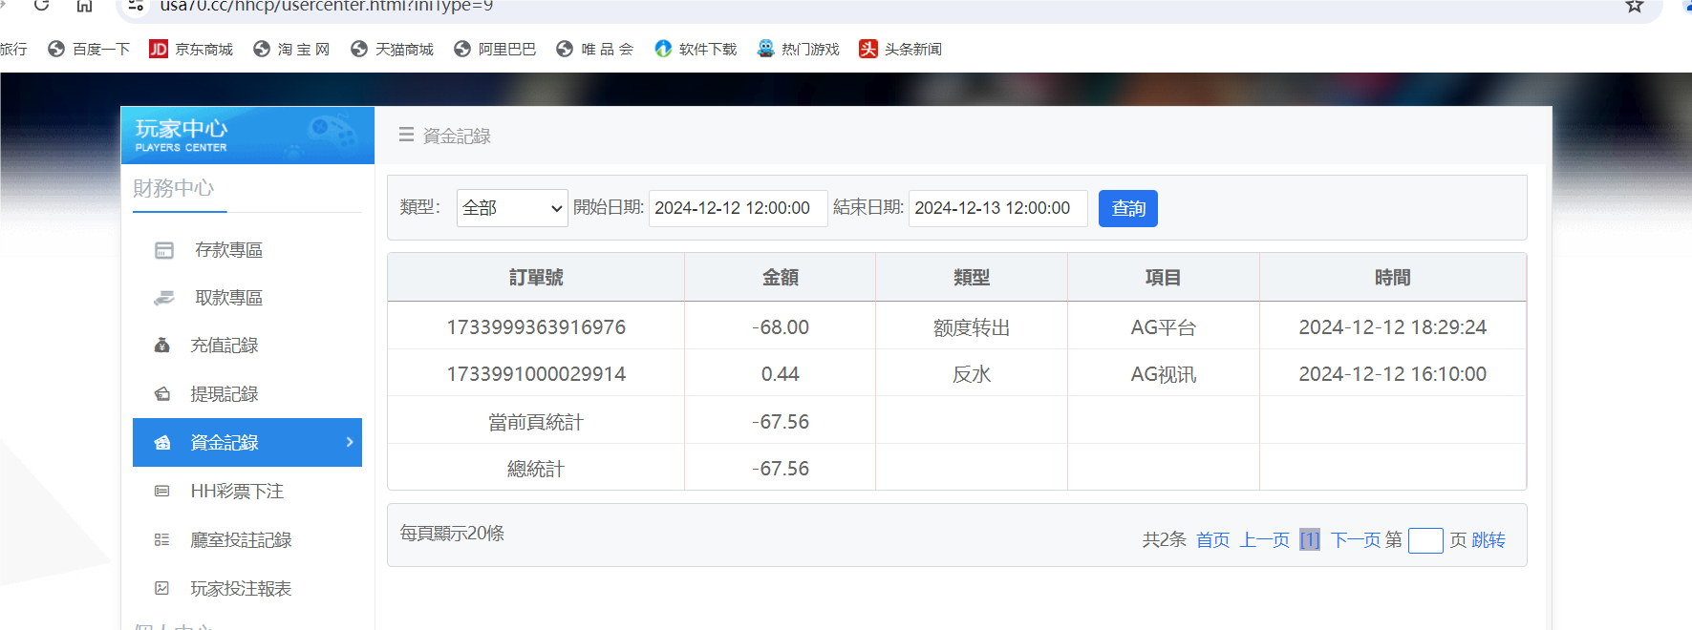
Task: Open the 头条新闻 bookmark
Action: pos(900,50)
